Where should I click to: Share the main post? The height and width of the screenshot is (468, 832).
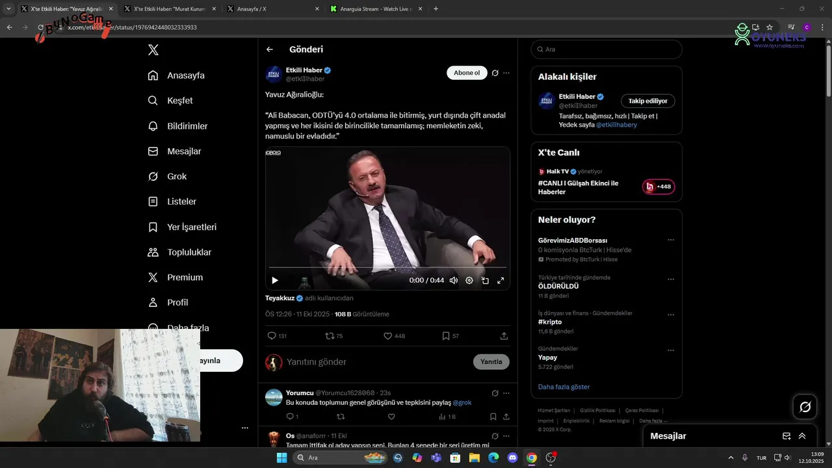(504, 336)
